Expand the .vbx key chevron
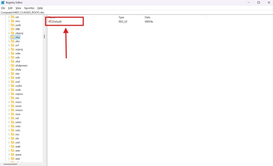Viewport: 273px width, 166px height. click(x=9, y=41)
